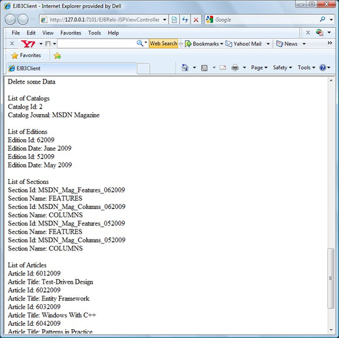
Task: Click the Print icon
Action: 235,68
